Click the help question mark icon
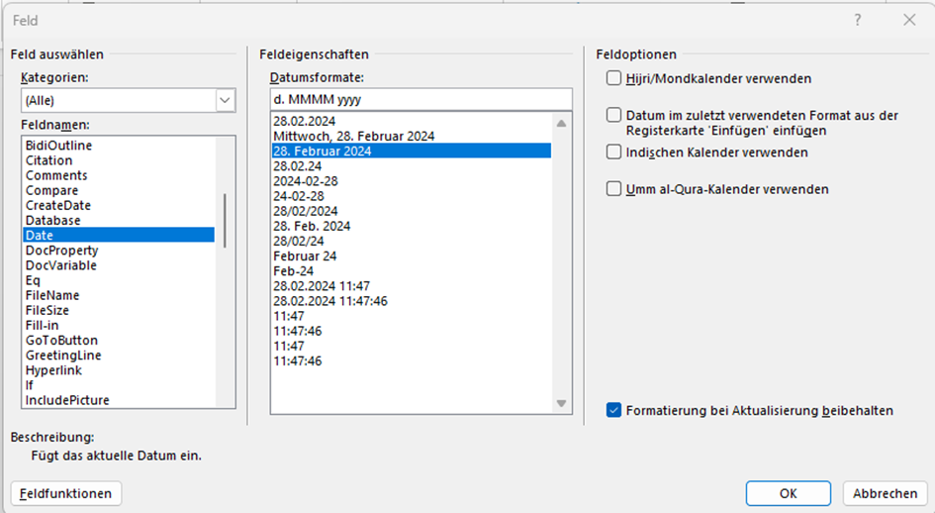This screenshot has height=513, width=935. click(858, 20)
